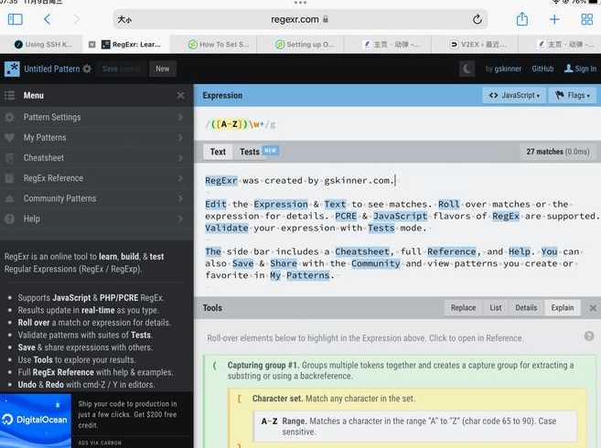The height and width of the screenshot is (448, 601).
Task: Select the Explain tool tab
Action: point(563,308)
